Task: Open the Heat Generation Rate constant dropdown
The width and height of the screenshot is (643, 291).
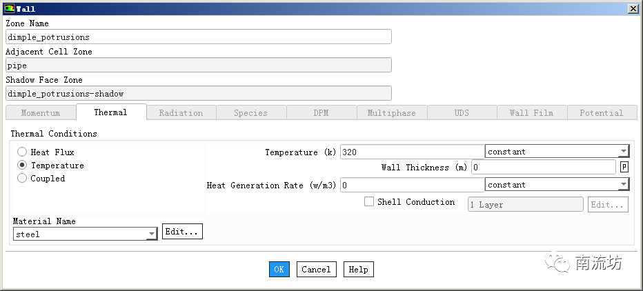Action: pyautogui.click(x=556, y=185)
